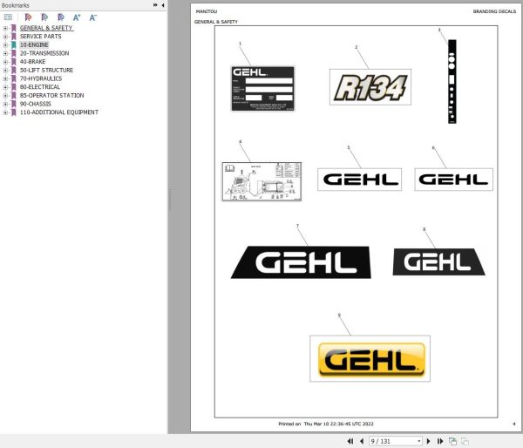Open the bookmarks options menu icon
523x448 pixels.
8,17
